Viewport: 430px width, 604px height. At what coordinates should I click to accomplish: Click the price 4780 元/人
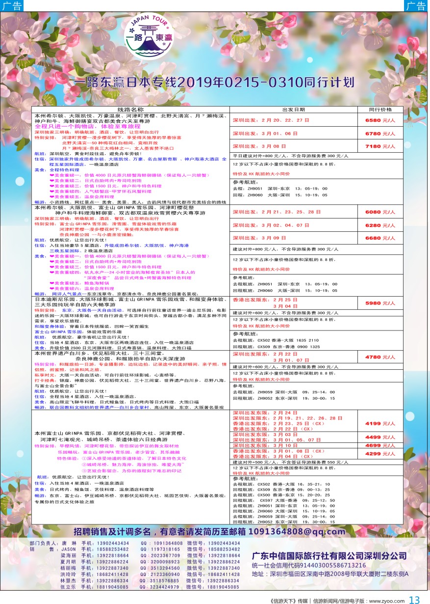pos(380,357)
